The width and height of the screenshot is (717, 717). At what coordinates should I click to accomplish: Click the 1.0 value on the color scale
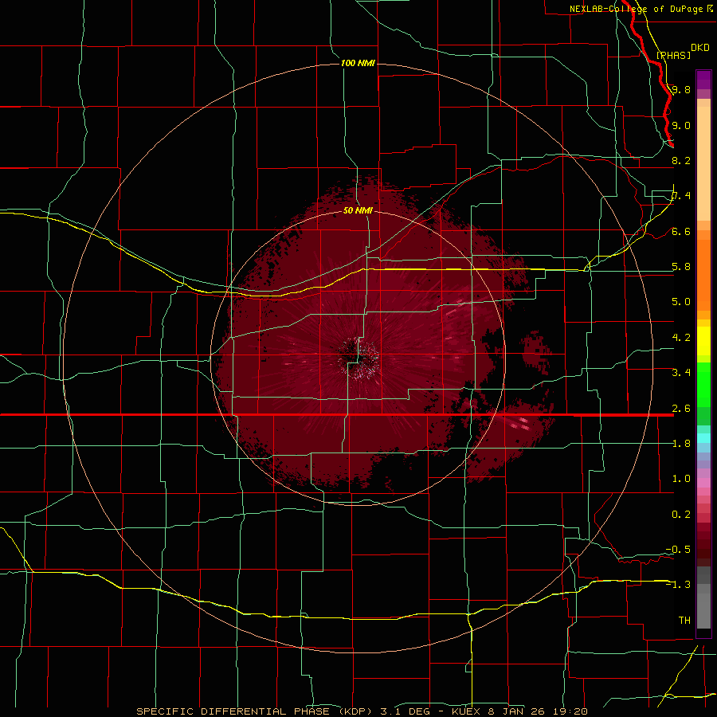click(x=681, y=478)
